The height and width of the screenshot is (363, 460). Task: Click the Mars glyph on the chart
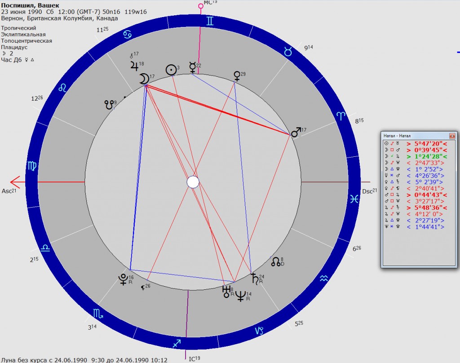point(296,132)
